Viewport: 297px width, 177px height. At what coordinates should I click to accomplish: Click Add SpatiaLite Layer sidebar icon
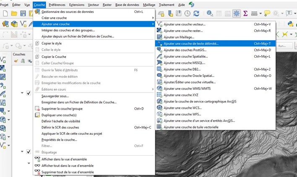pyautogui.click(x=3, y=94)
